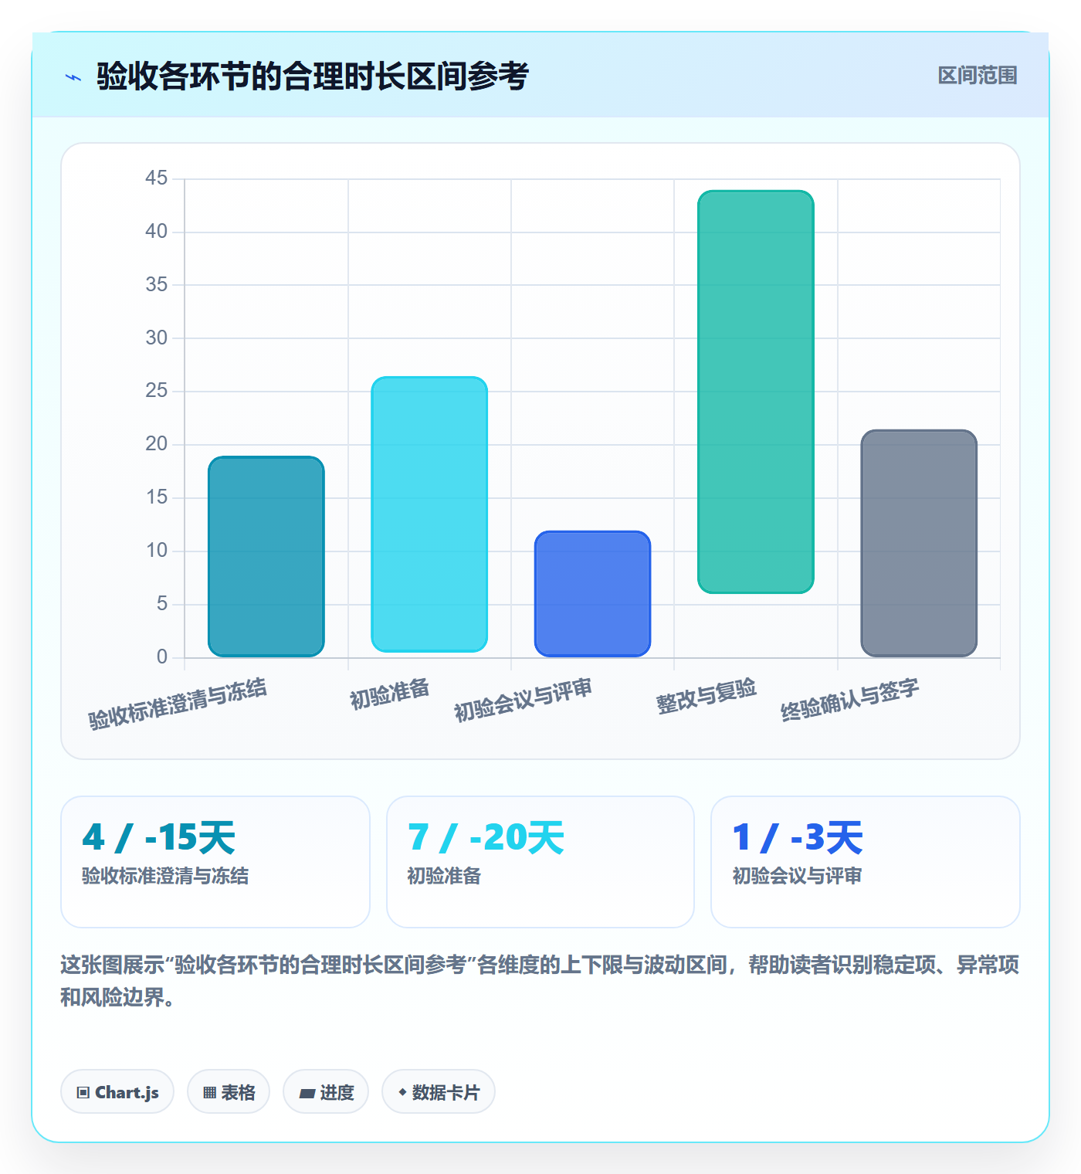Click the lightning icon beside the title
Viewport: 1081px width, 1174px height.
(73, 77)
